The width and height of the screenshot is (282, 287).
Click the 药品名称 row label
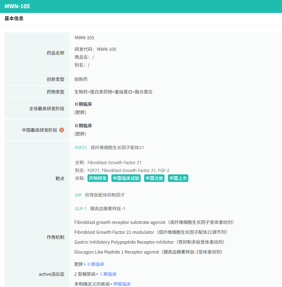click(56, 53)
